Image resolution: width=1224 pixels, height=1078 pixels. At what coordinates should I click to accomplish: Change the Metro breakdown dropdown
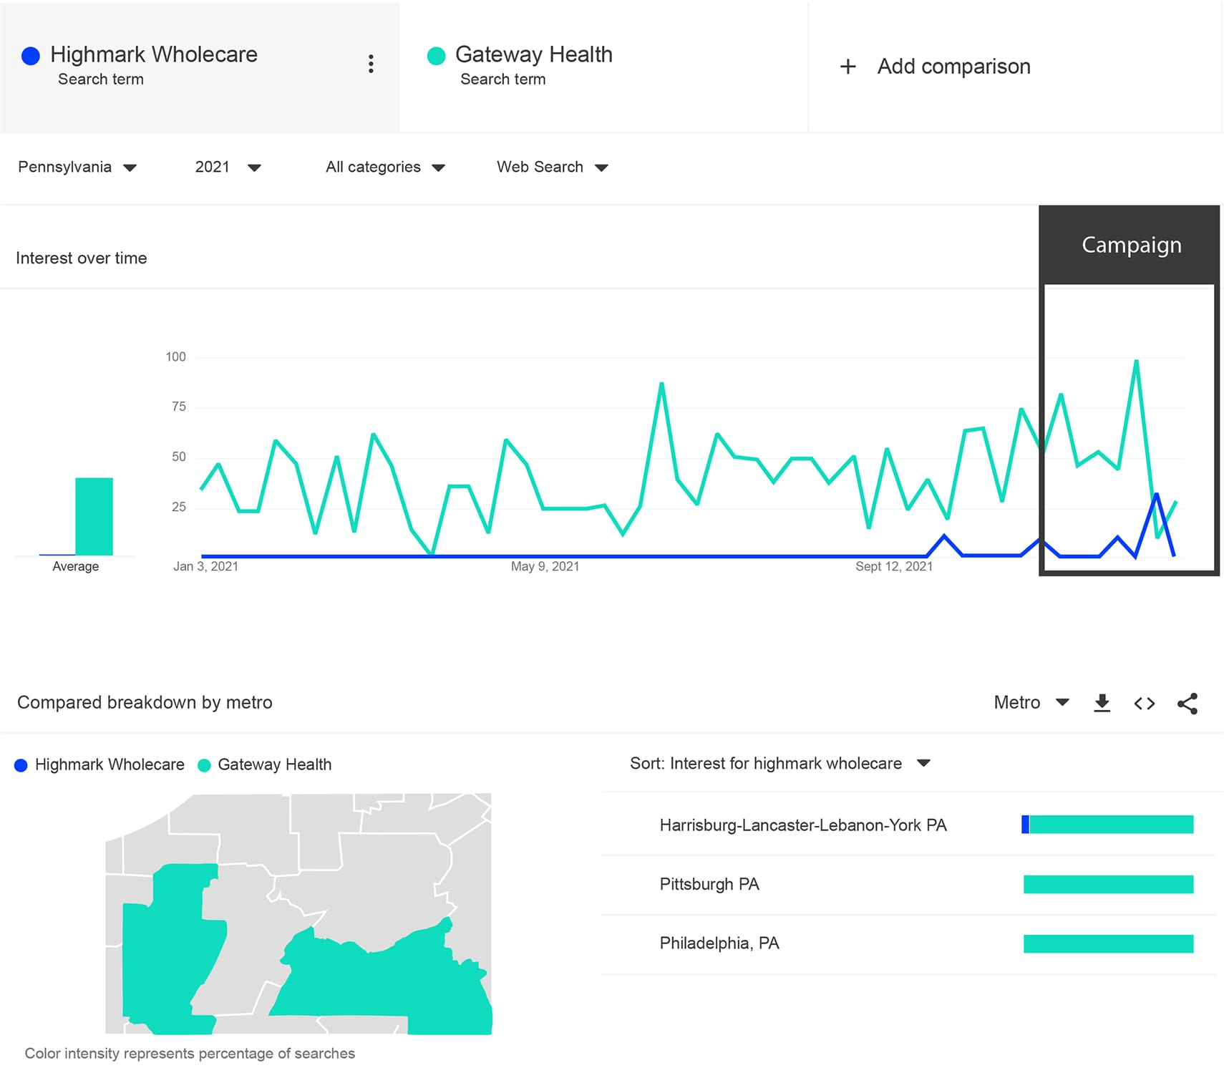tap(1031, 702)
